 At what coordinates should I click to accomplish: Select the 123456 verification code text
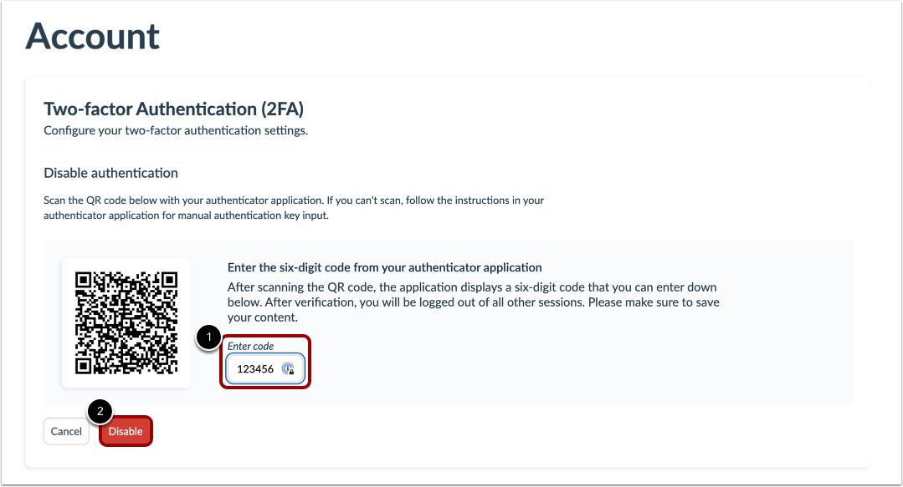(254, 368)
